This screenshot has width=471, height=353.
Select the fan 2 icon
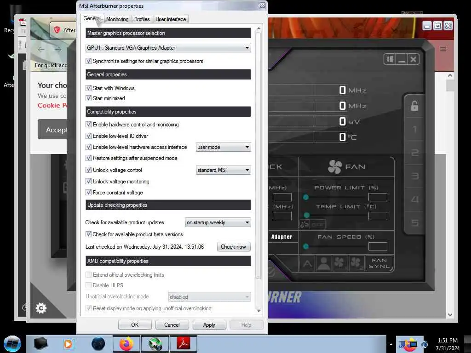tap(356, 263)
